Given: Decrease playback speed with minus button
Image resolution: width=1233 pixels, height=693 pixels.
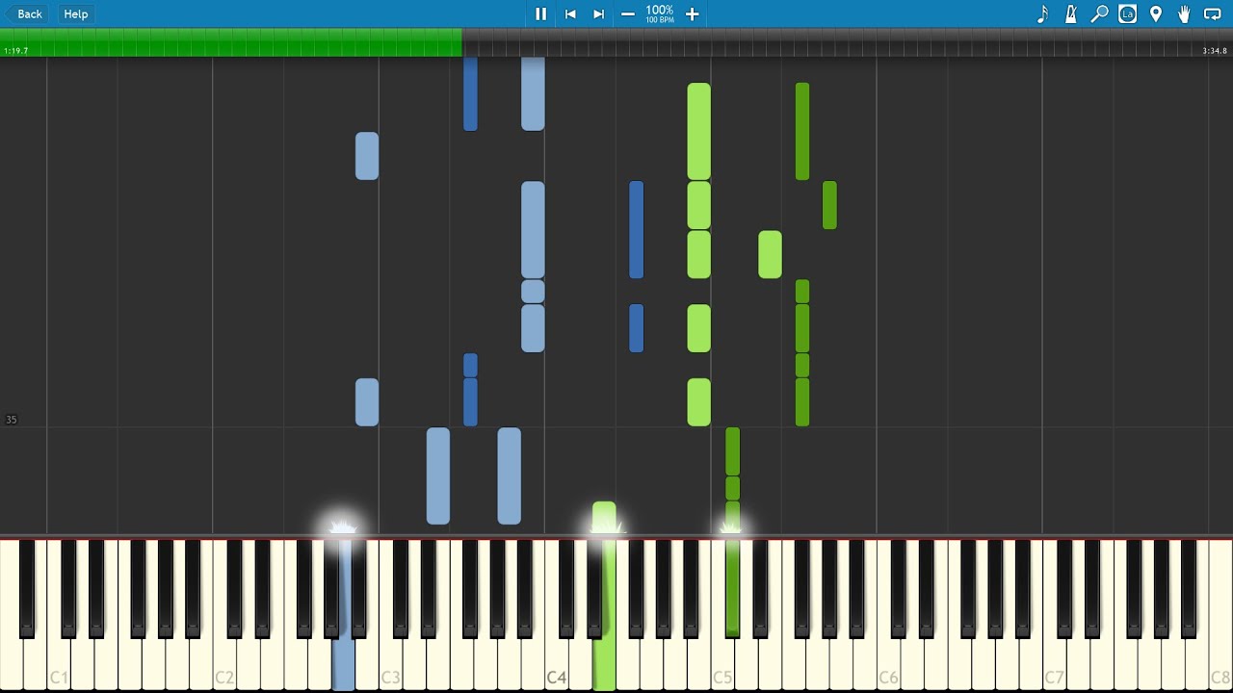Looking at the screenshot, I should pyautogui.click(x=628, y=13).
